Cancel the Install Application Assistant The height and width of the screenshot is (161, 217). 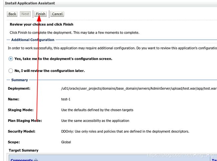click(x=57, y=14)
